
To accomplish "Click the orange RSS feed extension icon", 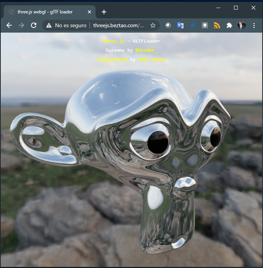I will point(217,25).
